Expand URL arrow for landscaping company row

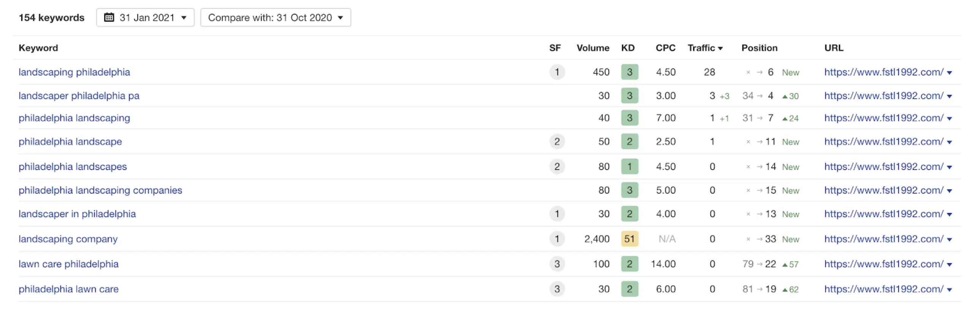(950, 240)
